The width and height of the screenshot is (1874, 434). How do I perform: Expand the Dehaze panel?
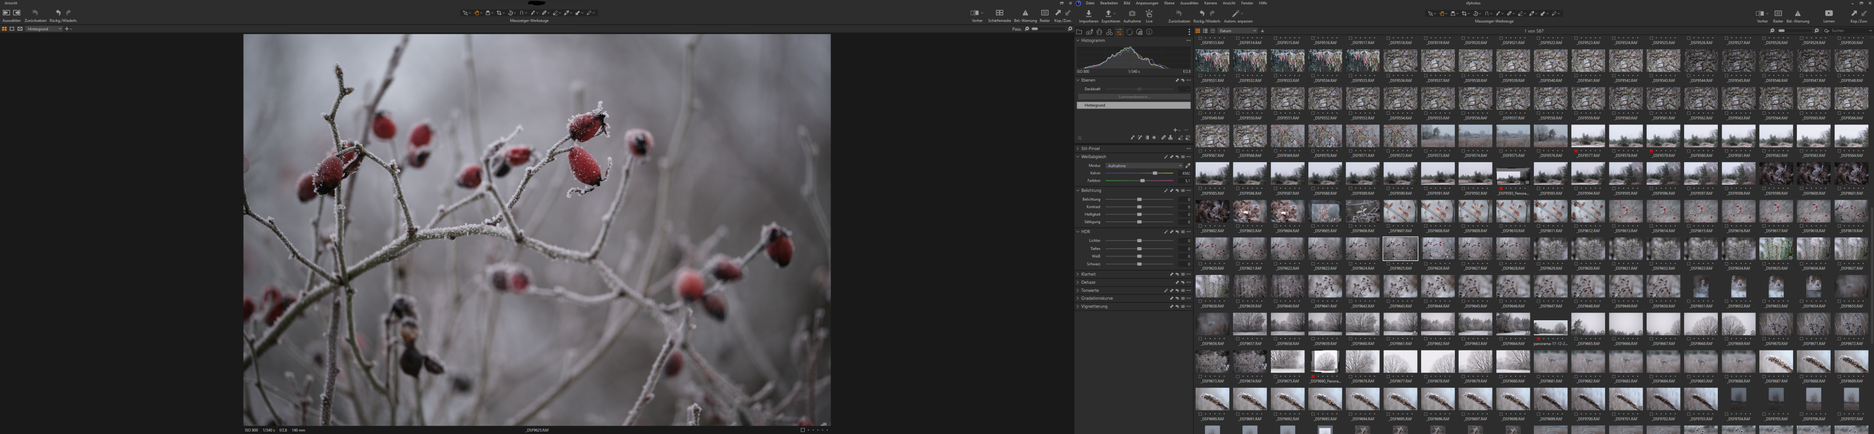click(x=1078, y=283)
